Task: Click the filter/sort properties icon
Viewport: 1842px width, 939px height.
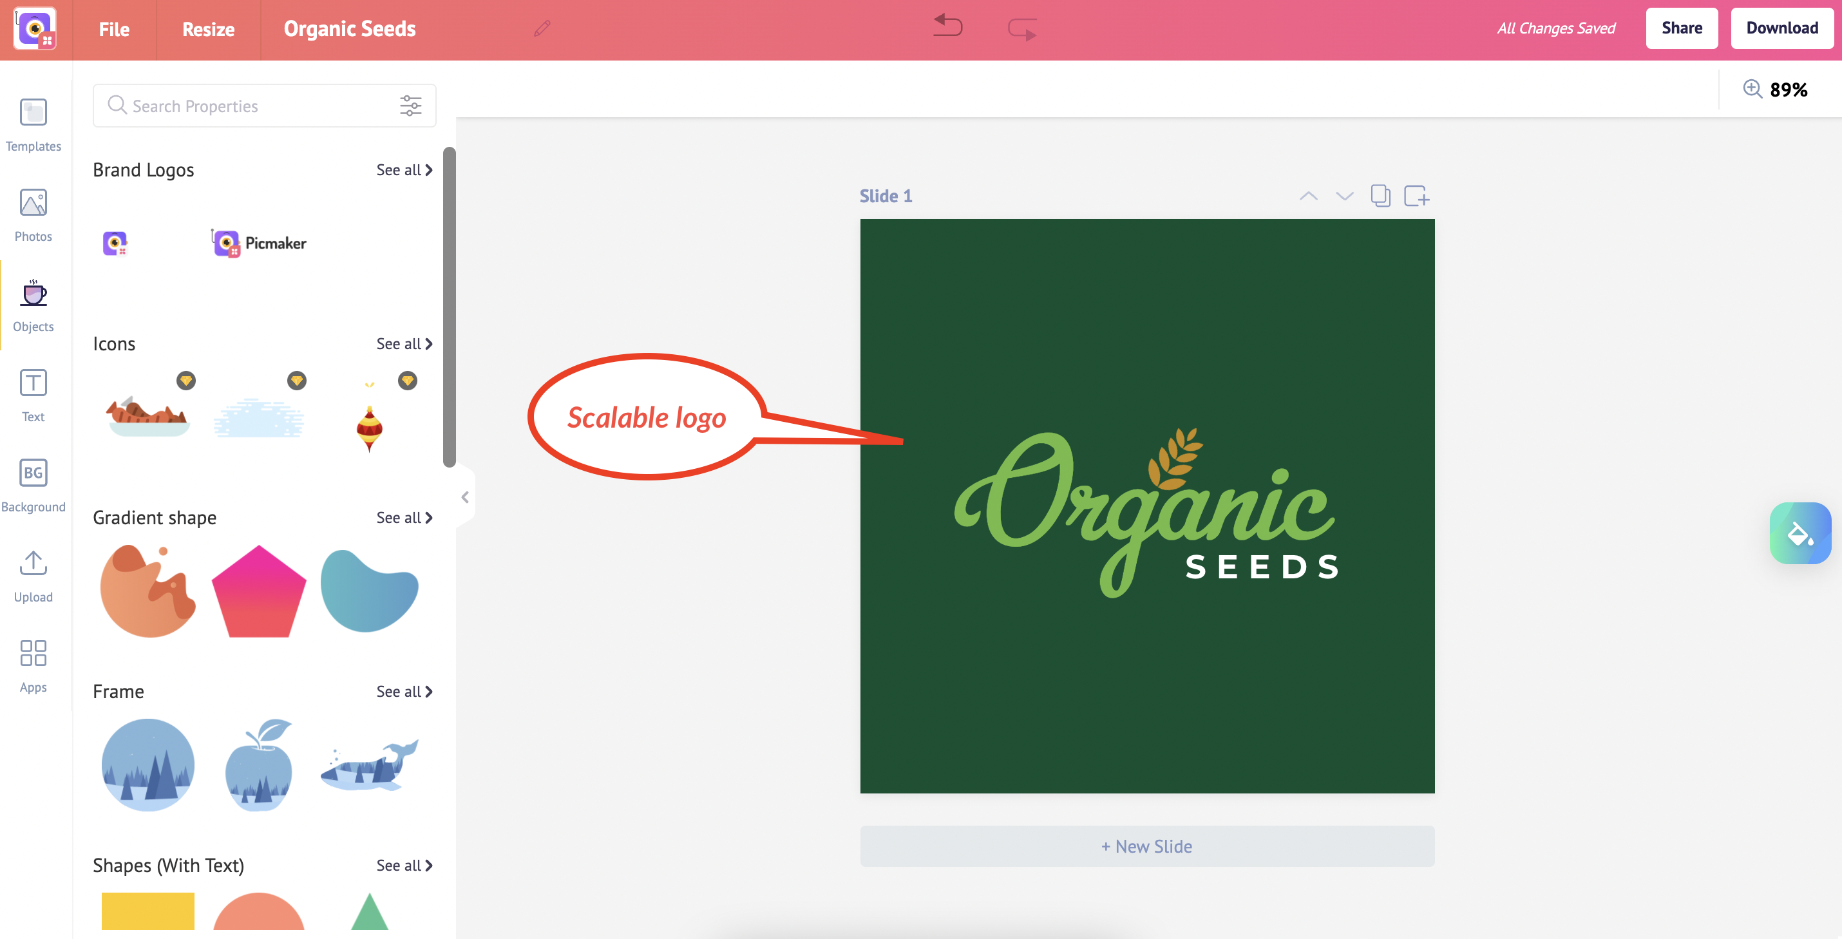Action: [411, 107]
